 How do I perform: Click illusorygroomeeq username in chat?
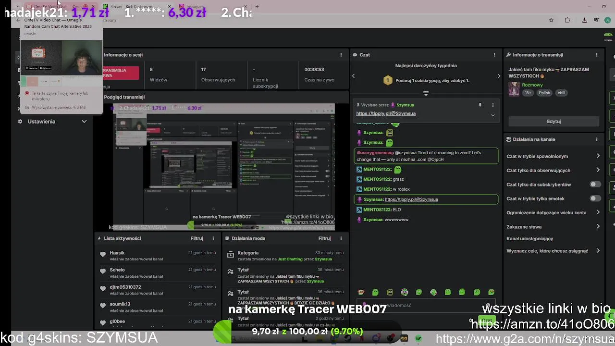(375, 153)
